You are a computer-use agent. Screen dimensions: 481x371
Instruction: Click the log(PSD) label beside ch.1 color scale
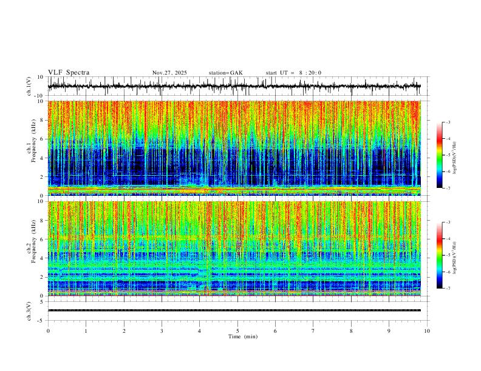click(x=455, y=158)
